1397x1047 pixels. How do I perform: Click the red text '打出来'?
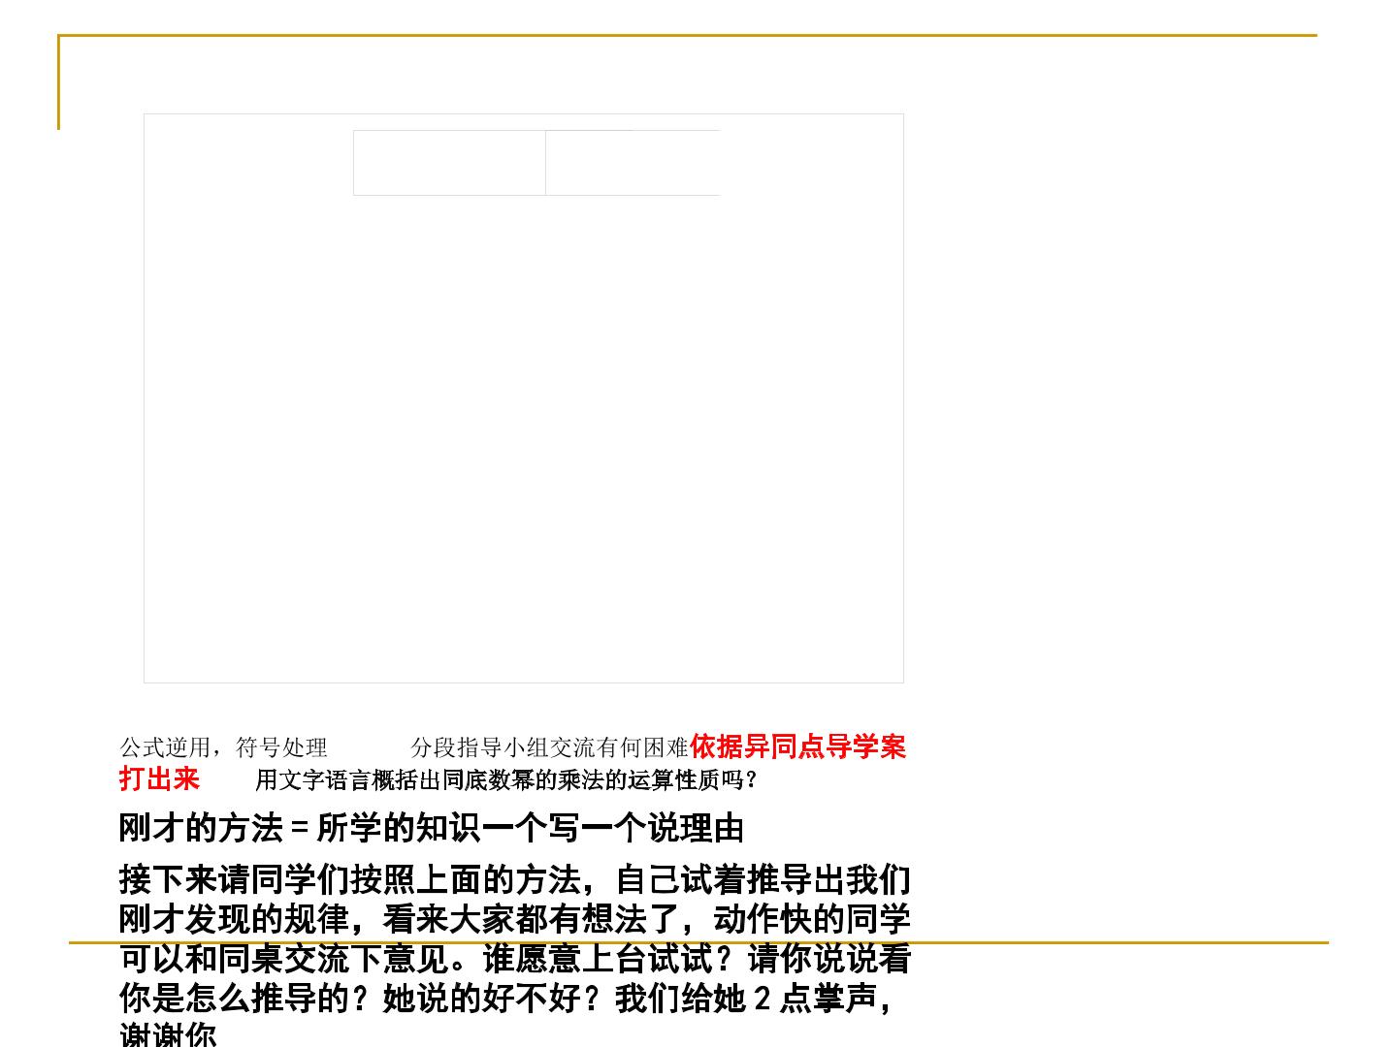point(159,778)
